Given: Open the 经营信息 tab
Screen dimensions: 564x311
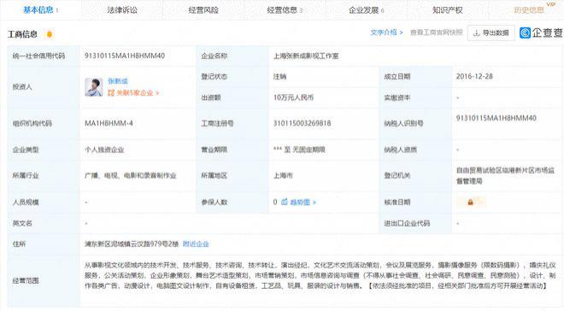Looking at the screenshot, I should point(285,10).
